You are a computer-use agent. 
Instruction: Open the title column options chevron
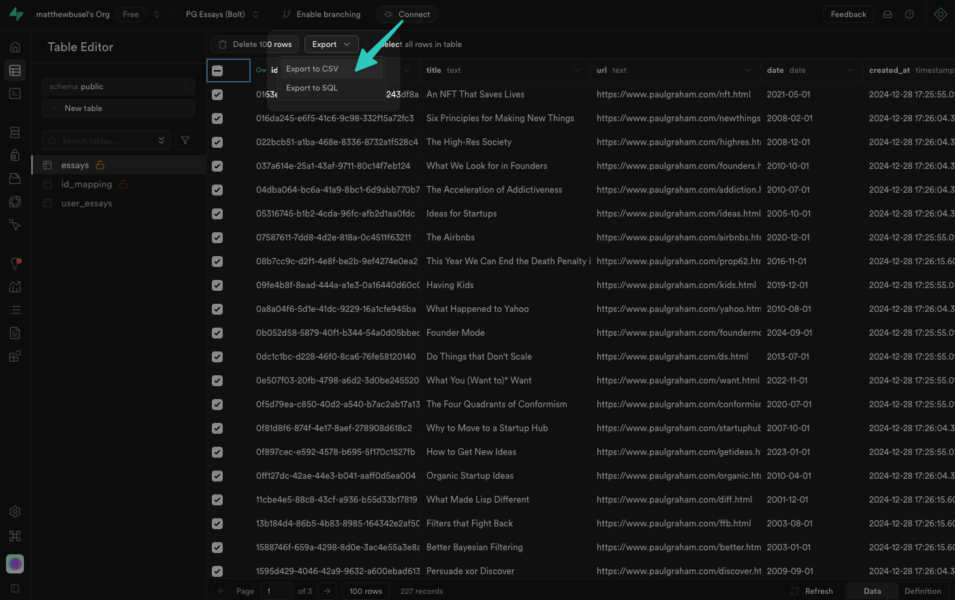578,70
